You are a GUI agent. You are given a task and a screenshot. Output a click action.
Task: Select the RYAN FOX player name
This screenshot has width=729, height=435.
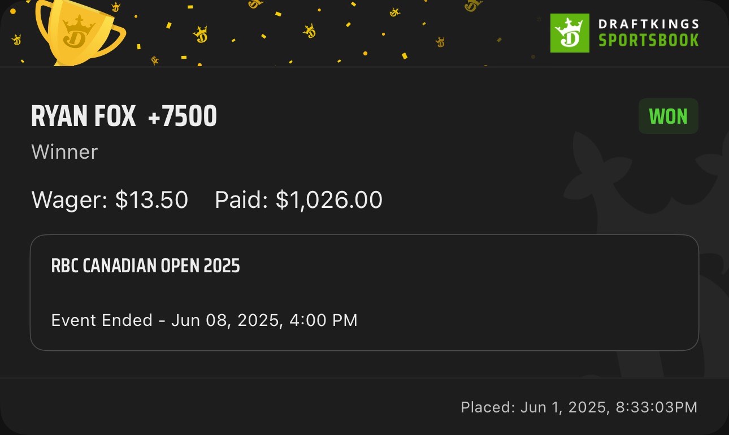[x=84, y=117]
